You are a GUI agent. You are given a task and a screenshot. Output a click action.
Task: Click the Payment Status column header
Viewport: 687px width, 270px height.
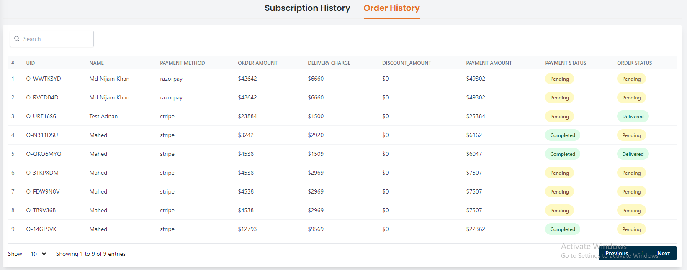click(x=566, y=63)
